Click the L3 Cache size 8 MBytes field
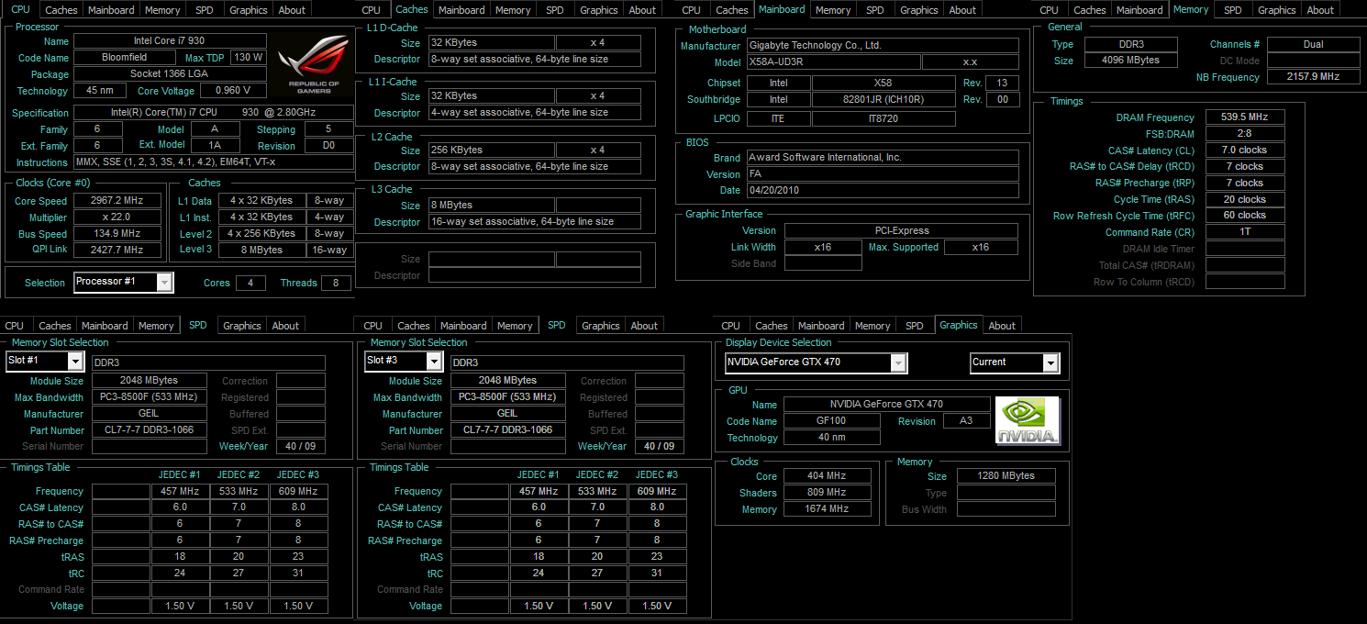 click(x=491, y=206)
